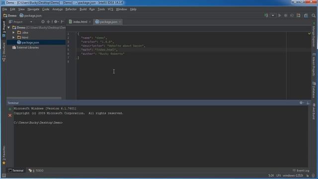Toggle the 2: Favorites side tool window
Image resolution: width=318 pixels, height=179 pixels.
[4, 155]
